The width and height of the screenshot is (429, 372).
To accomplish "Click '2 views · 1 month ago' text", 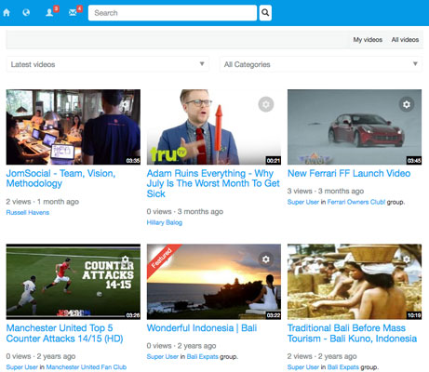I will (x=43, y=202).
